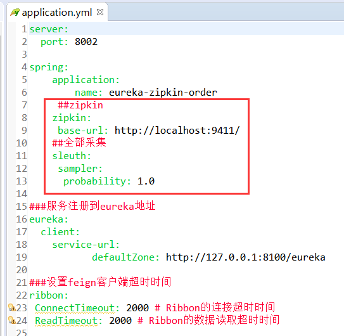344x336 pixels.
Task: Close the application.yml tab
Action: click(x=100, y=12)
